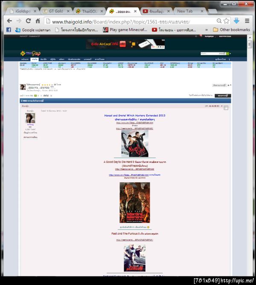Open the Other bookmarks folder
This screenshot has width=256, height=285.
click(231, 30)
